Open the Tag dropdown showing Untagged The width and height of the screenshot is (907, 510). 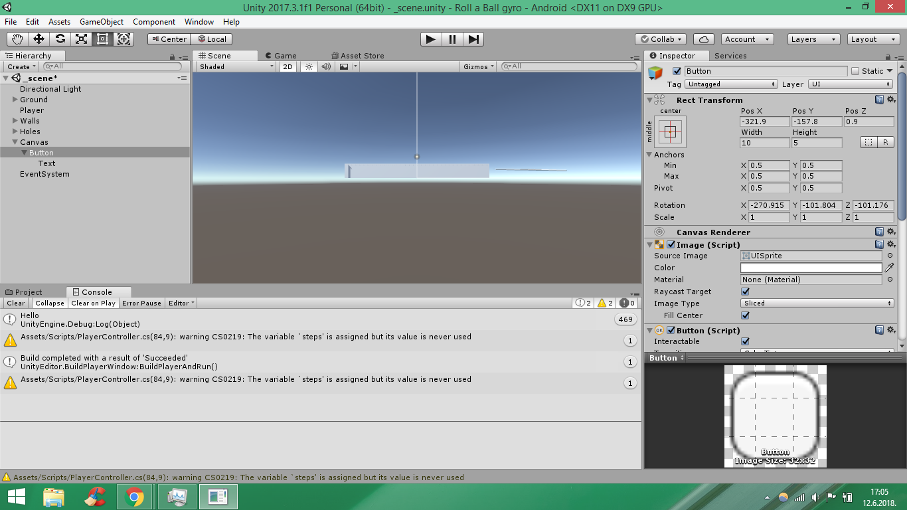pos(731,84)
